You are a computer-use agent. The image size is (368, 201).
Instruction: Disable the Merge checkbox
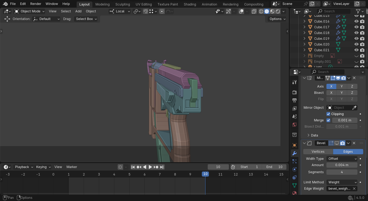[x=328, y=120]
